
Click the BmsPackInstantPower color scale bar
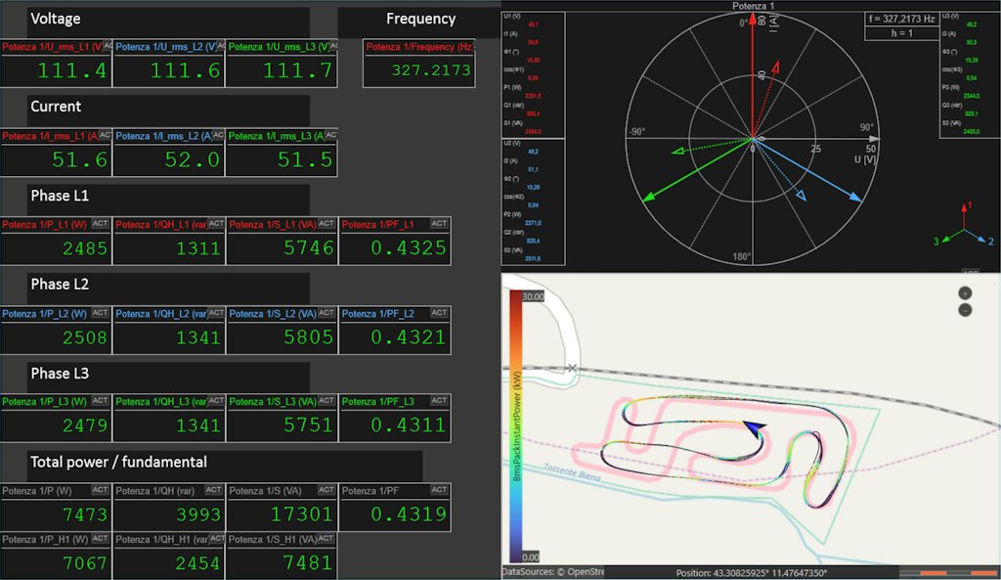click(x=516, y=426)
